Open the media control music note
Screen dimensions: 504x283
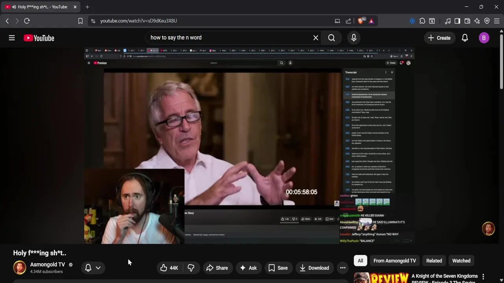pos(448,21)
